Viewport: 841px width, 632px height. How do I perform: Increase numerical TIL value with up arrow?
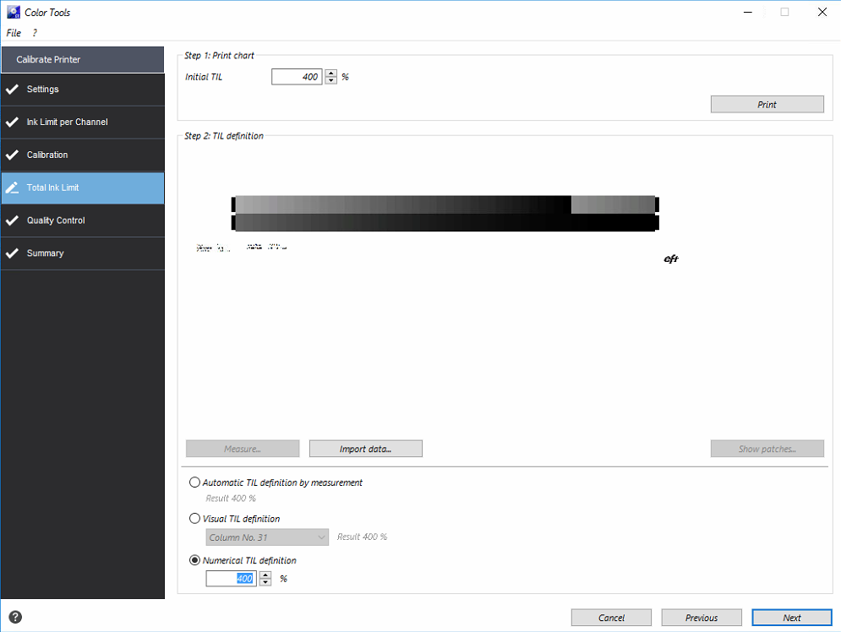click(265, 575)
